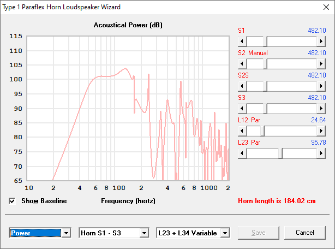Click the L23 Par value 95.78
The width and height of the screenshot is (335, 249).
[x=318, y=143]
